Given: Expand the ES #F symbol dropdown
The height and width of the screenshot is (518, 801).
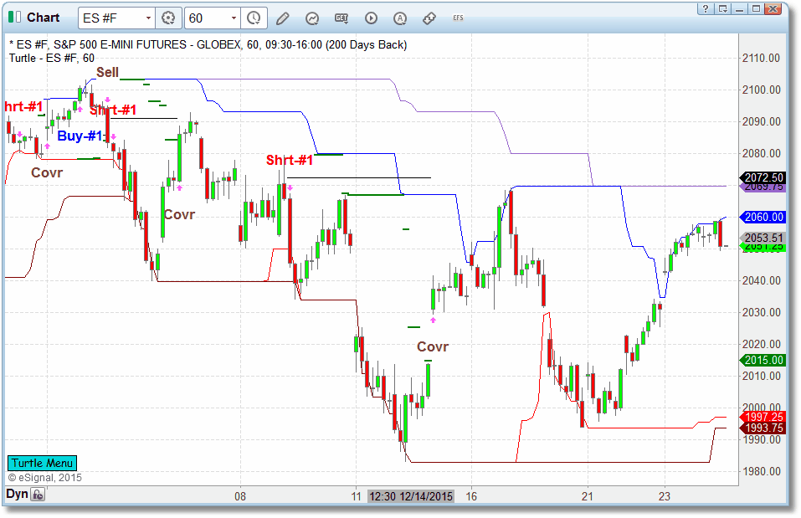Looking at the screenshot, I should [x=148, y=18].
